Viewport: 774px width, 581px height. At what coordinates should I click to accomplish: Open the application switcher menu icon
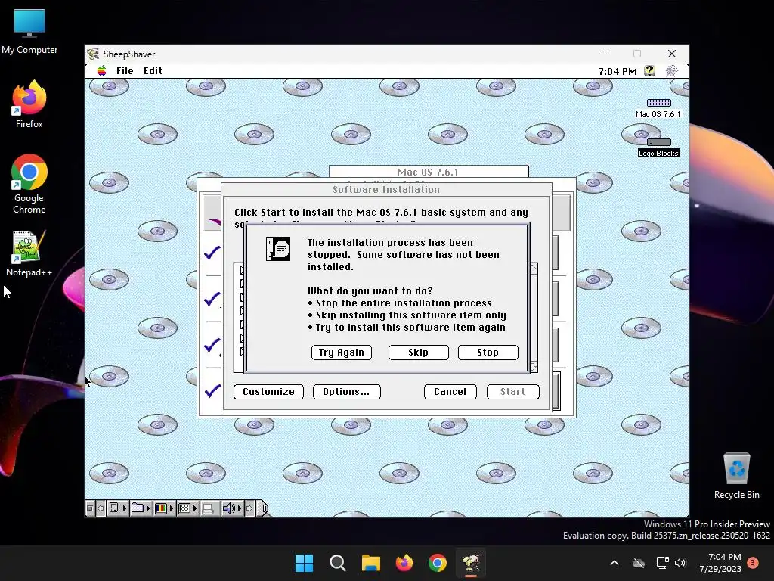pyautogui.click(x=671, y=71)
